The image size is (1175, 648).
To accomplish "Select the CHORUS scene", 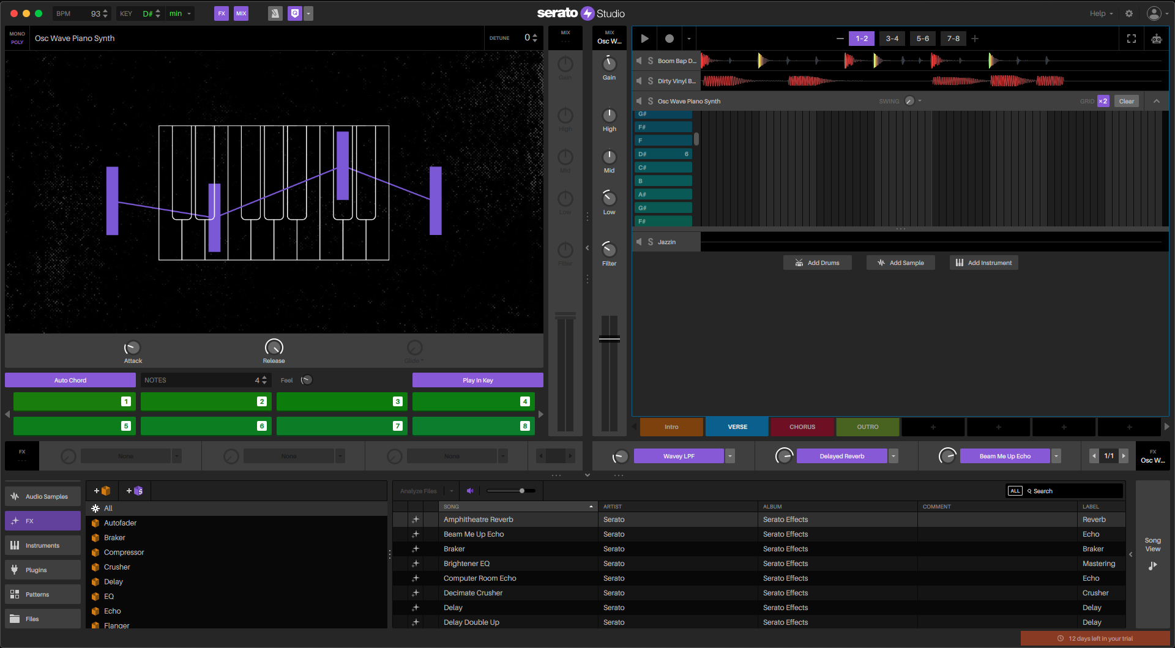I will pyautogui.click(x=802, y=427).
